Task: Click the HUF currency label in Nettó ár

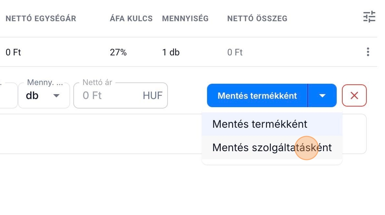Action: pos(153,95)
